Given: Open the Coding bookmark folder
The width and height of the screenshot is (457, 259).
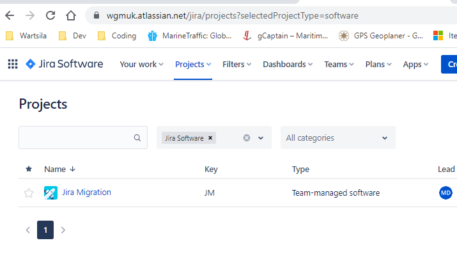Looking at the screenshot, I should pyautogui.click(x=117, y=36).
